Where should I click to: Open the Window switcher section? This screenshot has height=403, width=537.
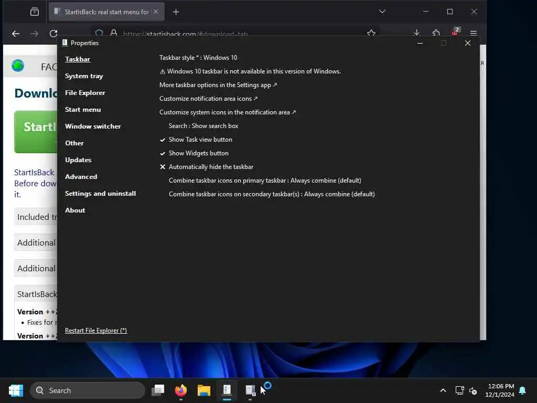(93, 126)
